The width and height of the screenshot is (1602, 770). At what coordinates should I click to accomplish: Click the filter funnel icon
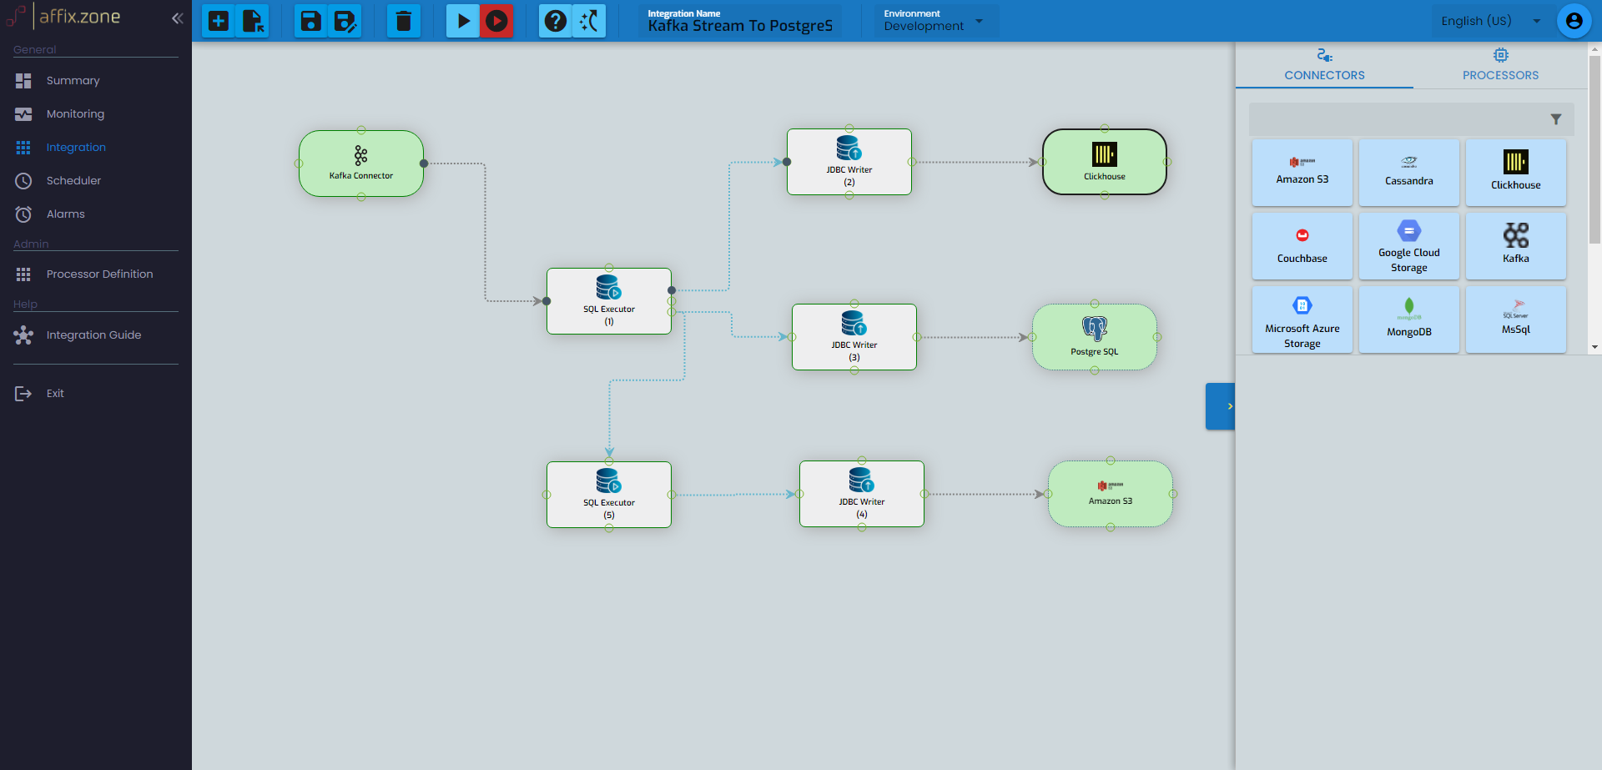(x=1556, y=119)
